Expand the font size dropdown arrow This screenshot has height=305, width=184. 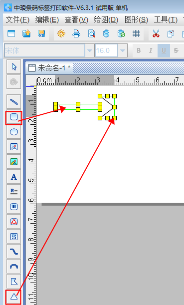122,50
